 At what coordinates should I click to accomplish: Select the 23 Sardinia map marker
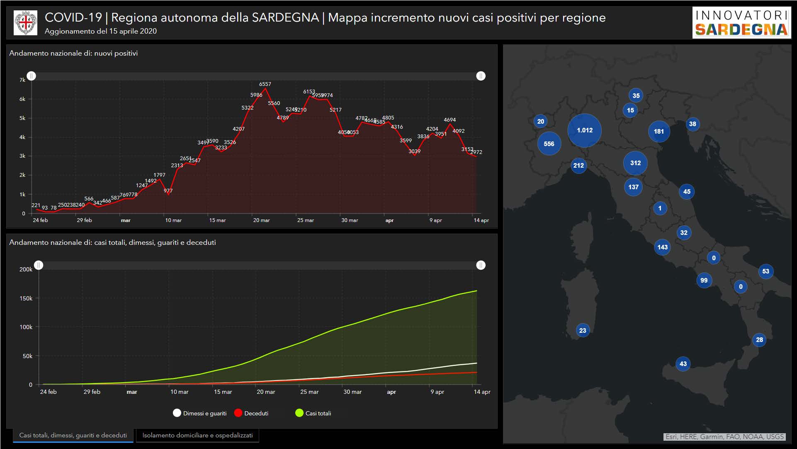(x=583, y=331)
